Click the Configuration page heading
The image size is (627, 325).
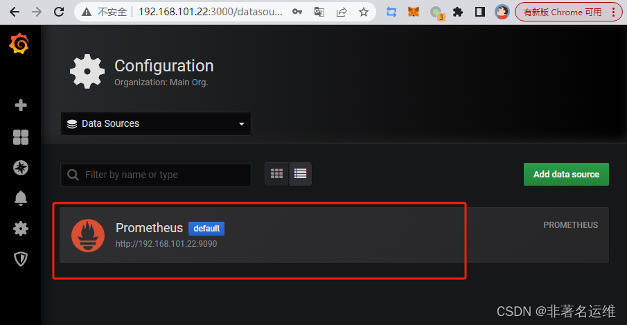164,66
